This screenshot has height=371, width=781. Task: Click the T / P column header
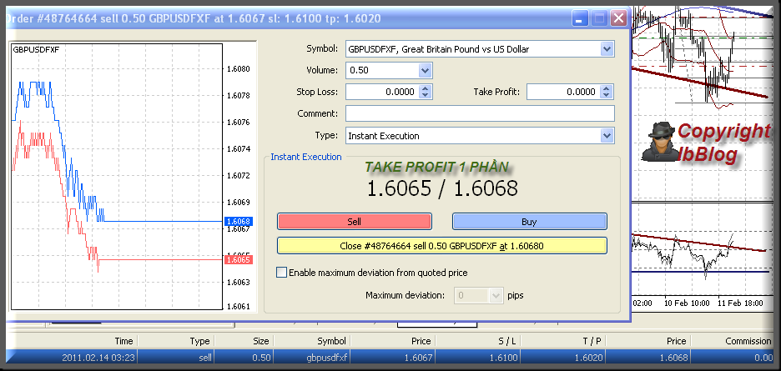coord(592,341)
